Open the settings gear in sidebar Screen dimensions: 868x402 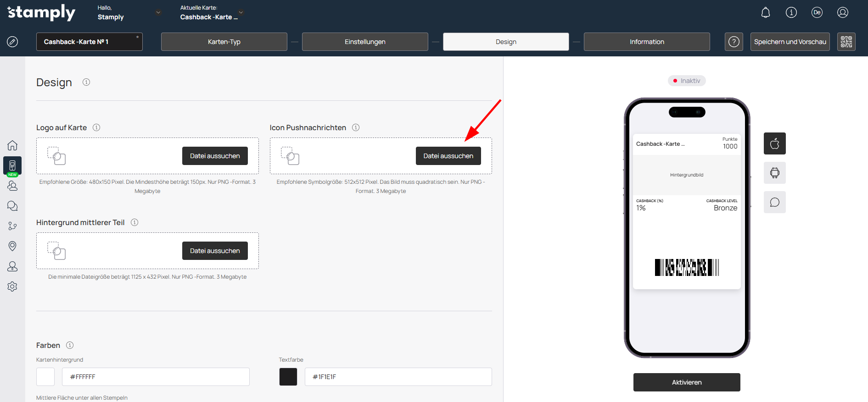click(12, 286)
